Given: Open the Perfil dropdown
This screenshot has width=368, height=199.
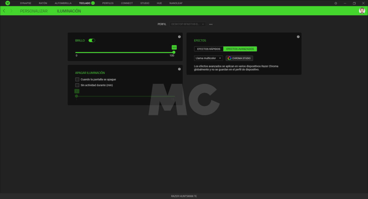Looking at the screenshot, I should click(x=188, y=24).
